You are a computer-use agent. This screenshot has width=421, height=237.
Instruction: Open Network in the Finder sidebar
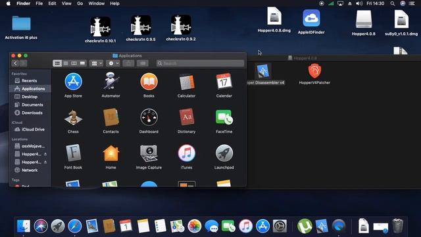30,170
